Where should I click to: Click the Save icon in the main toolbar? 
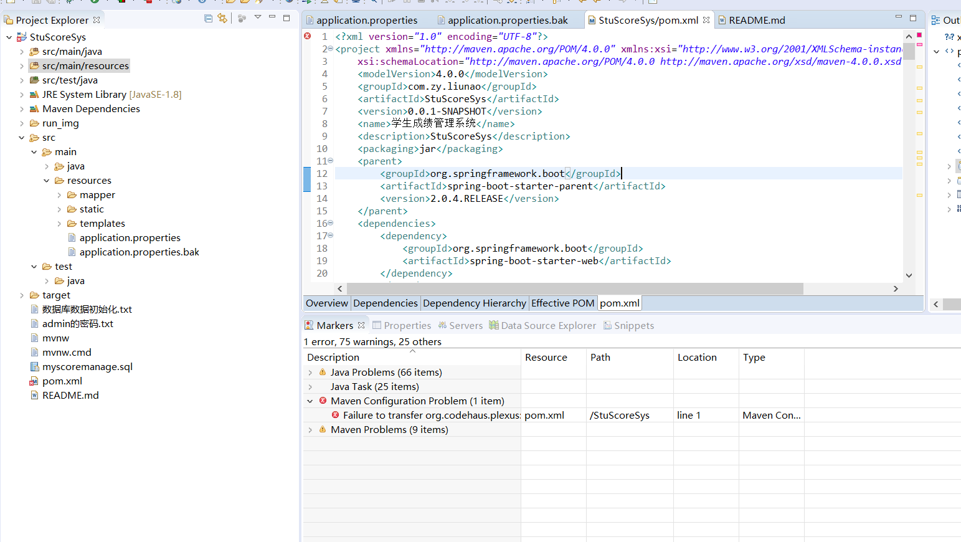coord(36,3)
